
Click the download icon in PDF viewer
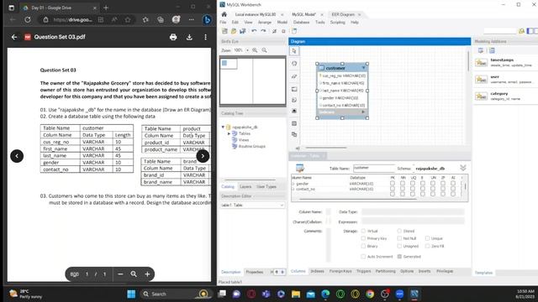click(x=189, y=37)
